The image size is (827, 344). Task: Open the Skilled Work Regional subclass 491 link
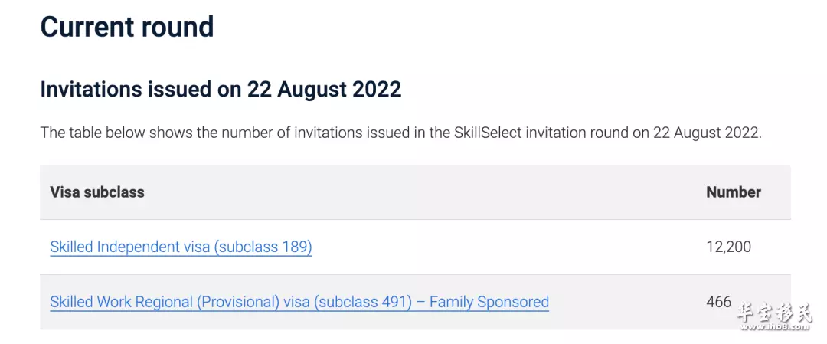(x=299, y=302)
